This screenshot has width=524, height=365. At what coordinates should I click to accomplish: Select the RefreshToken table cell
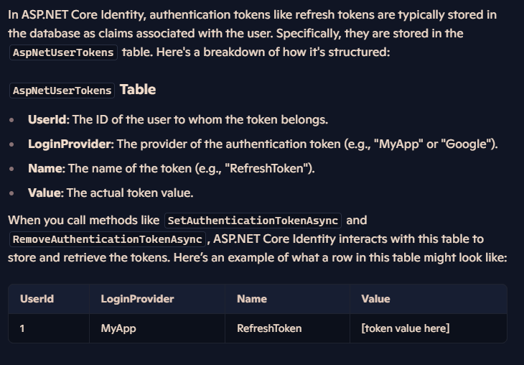(287, 328)
